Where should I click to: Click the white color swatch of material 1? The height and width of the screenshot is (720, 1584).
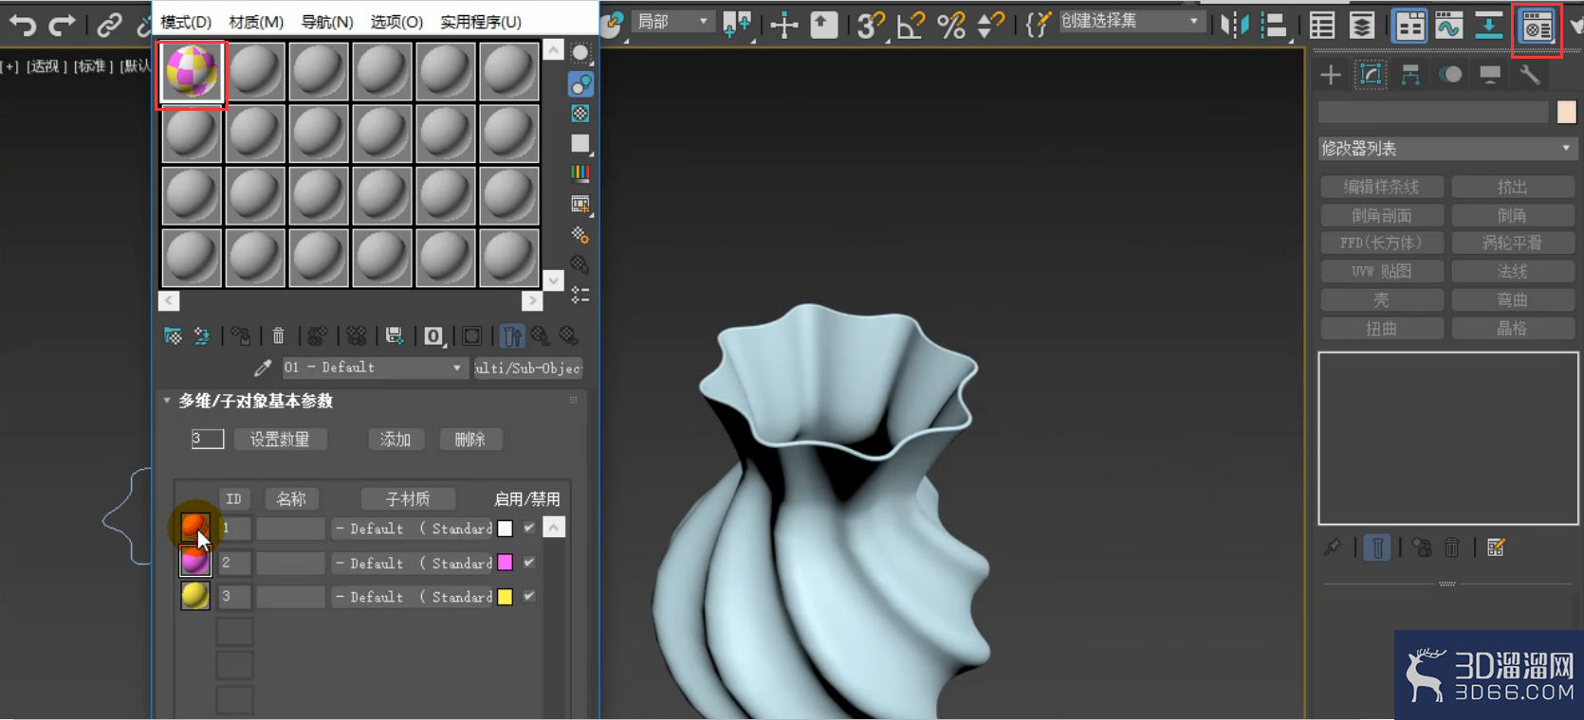tap(505, 529)
